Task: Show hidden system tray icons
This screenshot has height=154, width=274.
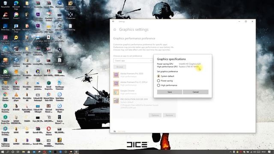Action: (230, 152)
